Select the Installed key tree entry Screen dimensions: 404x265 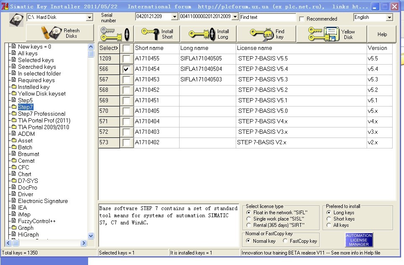[x=34, y=87]
